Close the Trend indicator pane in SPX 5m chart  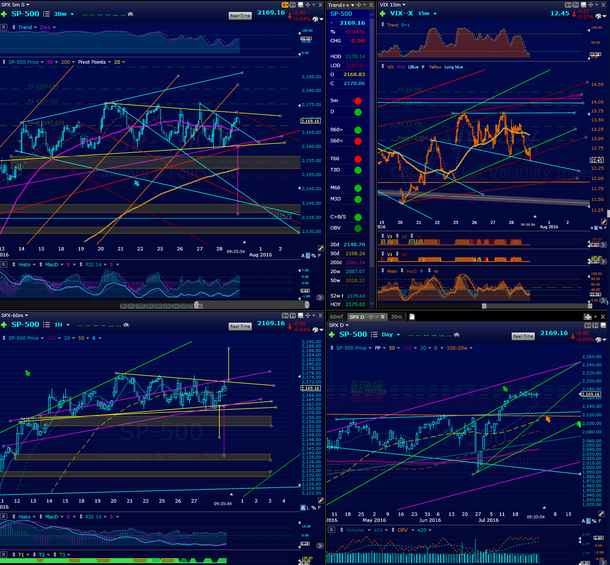[x=3, y=27]
